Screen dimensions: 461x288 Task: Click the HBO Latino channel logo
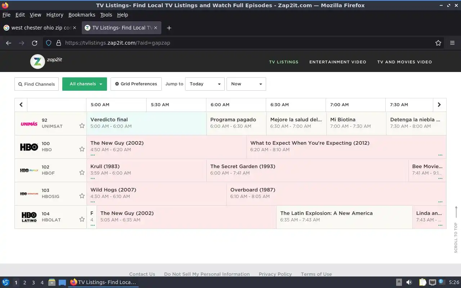point(29,217)
